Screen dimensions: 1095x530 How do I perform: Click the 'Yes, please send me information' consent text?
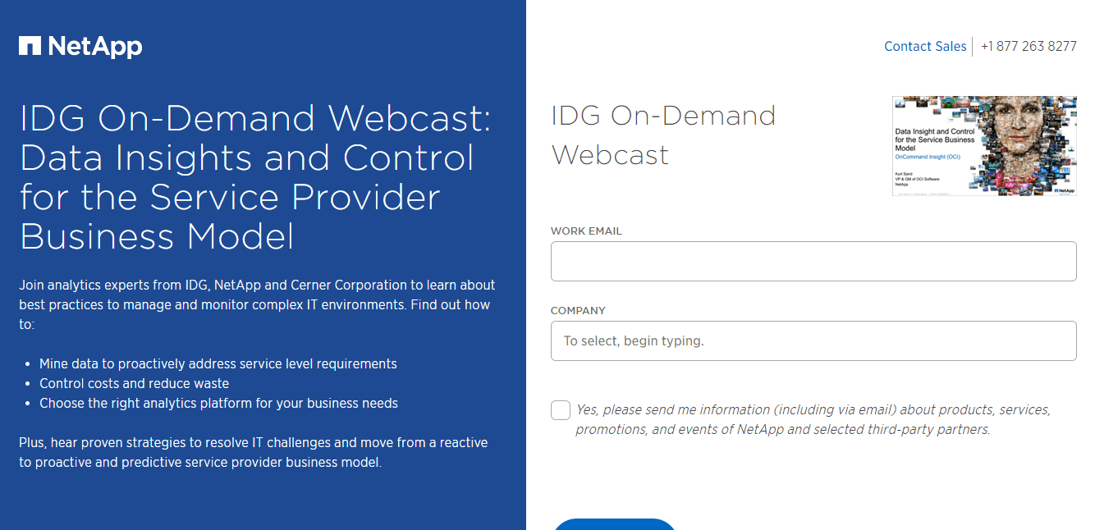point(813,419)
